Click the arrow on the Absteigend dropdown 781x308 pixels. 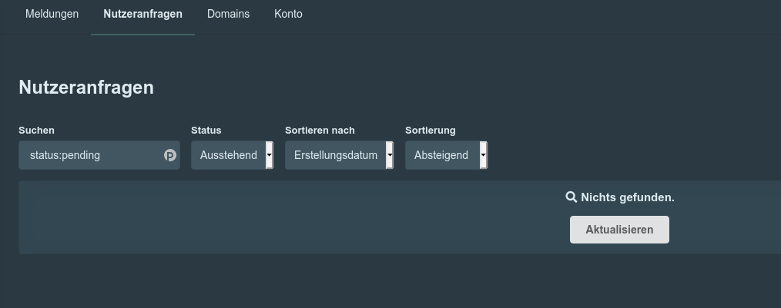point(483,155)
